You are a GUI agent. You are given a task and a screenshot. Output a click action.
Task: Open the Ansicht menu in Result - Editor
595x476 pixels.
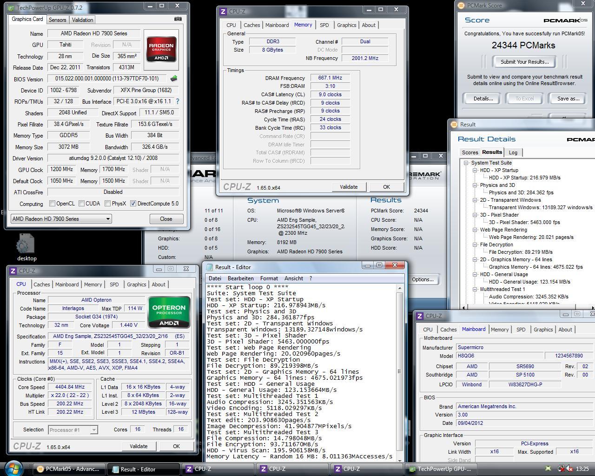tap(293, 278)
